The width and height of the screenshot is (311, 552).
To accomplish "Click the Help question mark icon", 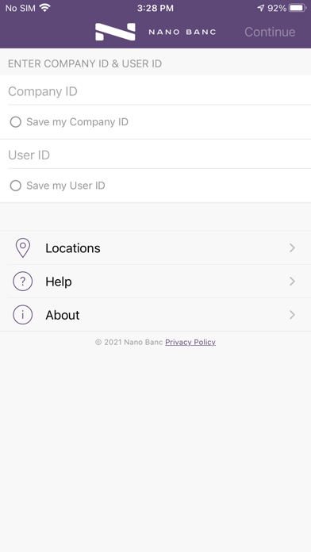I will [x=23, y=282].
